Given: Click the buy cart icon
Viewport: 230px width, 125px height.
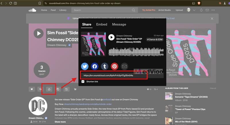Looking at the screenshot, I should (75, 89).
